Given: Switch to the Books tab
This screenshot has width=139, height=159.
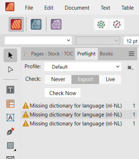Looking at the screenshot, I should pos(106,54).
